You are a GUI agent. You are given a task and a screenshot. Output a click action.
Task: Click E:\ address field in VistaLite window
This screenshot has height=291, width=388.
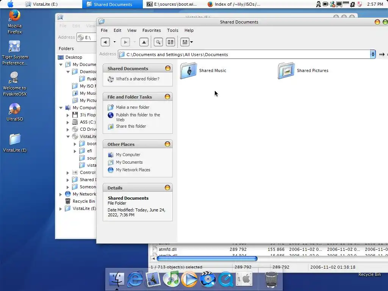point(87,38)
